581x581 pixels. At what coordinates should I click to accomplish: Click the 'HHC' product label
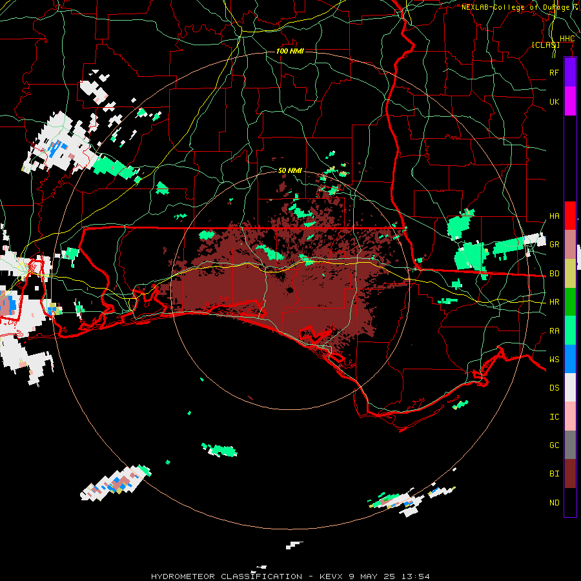(x=567, y=39)
